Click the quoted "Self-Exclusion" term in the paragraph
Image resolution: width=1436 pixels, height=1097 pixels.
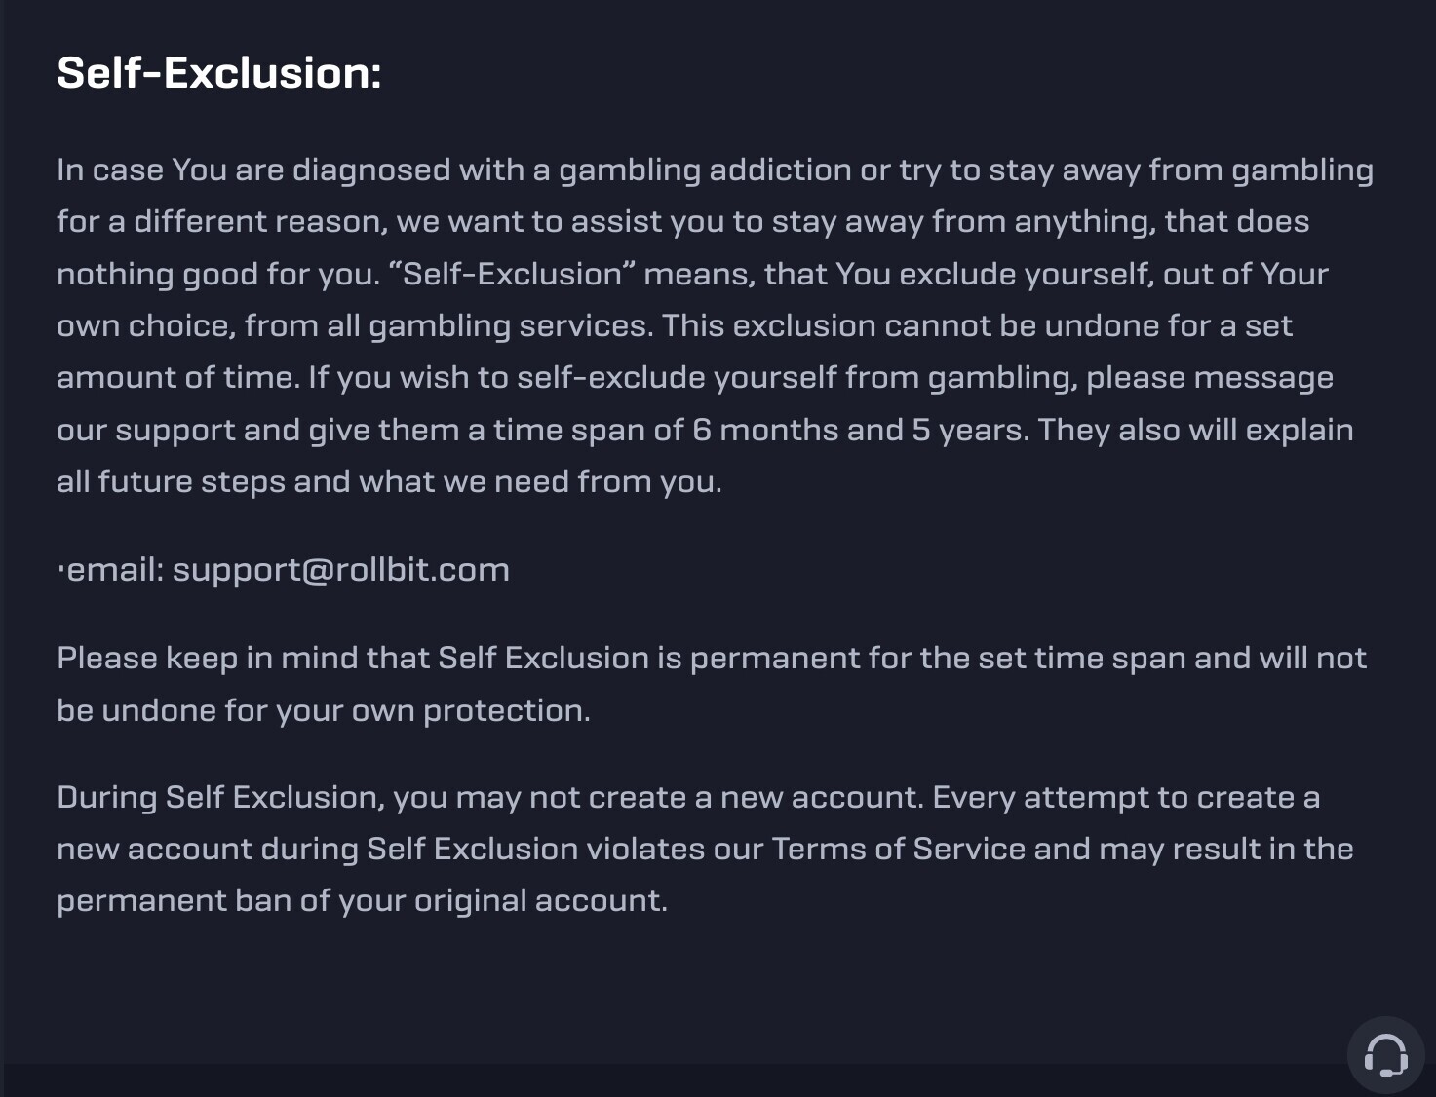pos(512,274)
